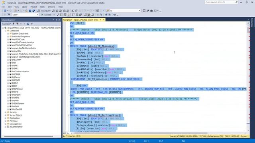Click the Object Explorer horizontal scrollbar
This screenshot has width=255, height=143.
(28, 136)
